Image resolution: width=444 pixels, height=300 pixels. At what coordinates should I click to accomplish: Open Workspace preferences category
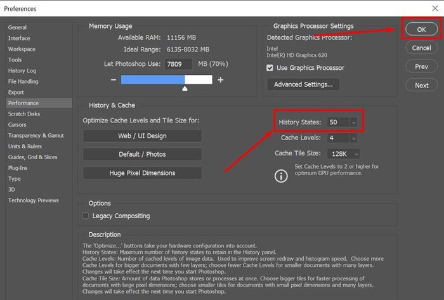coord(22,49)
